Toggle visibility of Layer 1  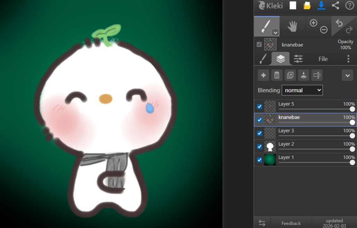(259, 160)
